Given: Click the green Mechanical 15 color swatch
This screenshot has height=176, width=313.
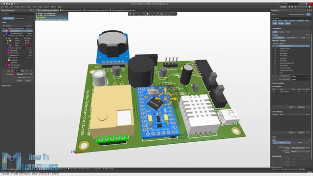Looking at the screenshot, I should (x=9, y=55).
